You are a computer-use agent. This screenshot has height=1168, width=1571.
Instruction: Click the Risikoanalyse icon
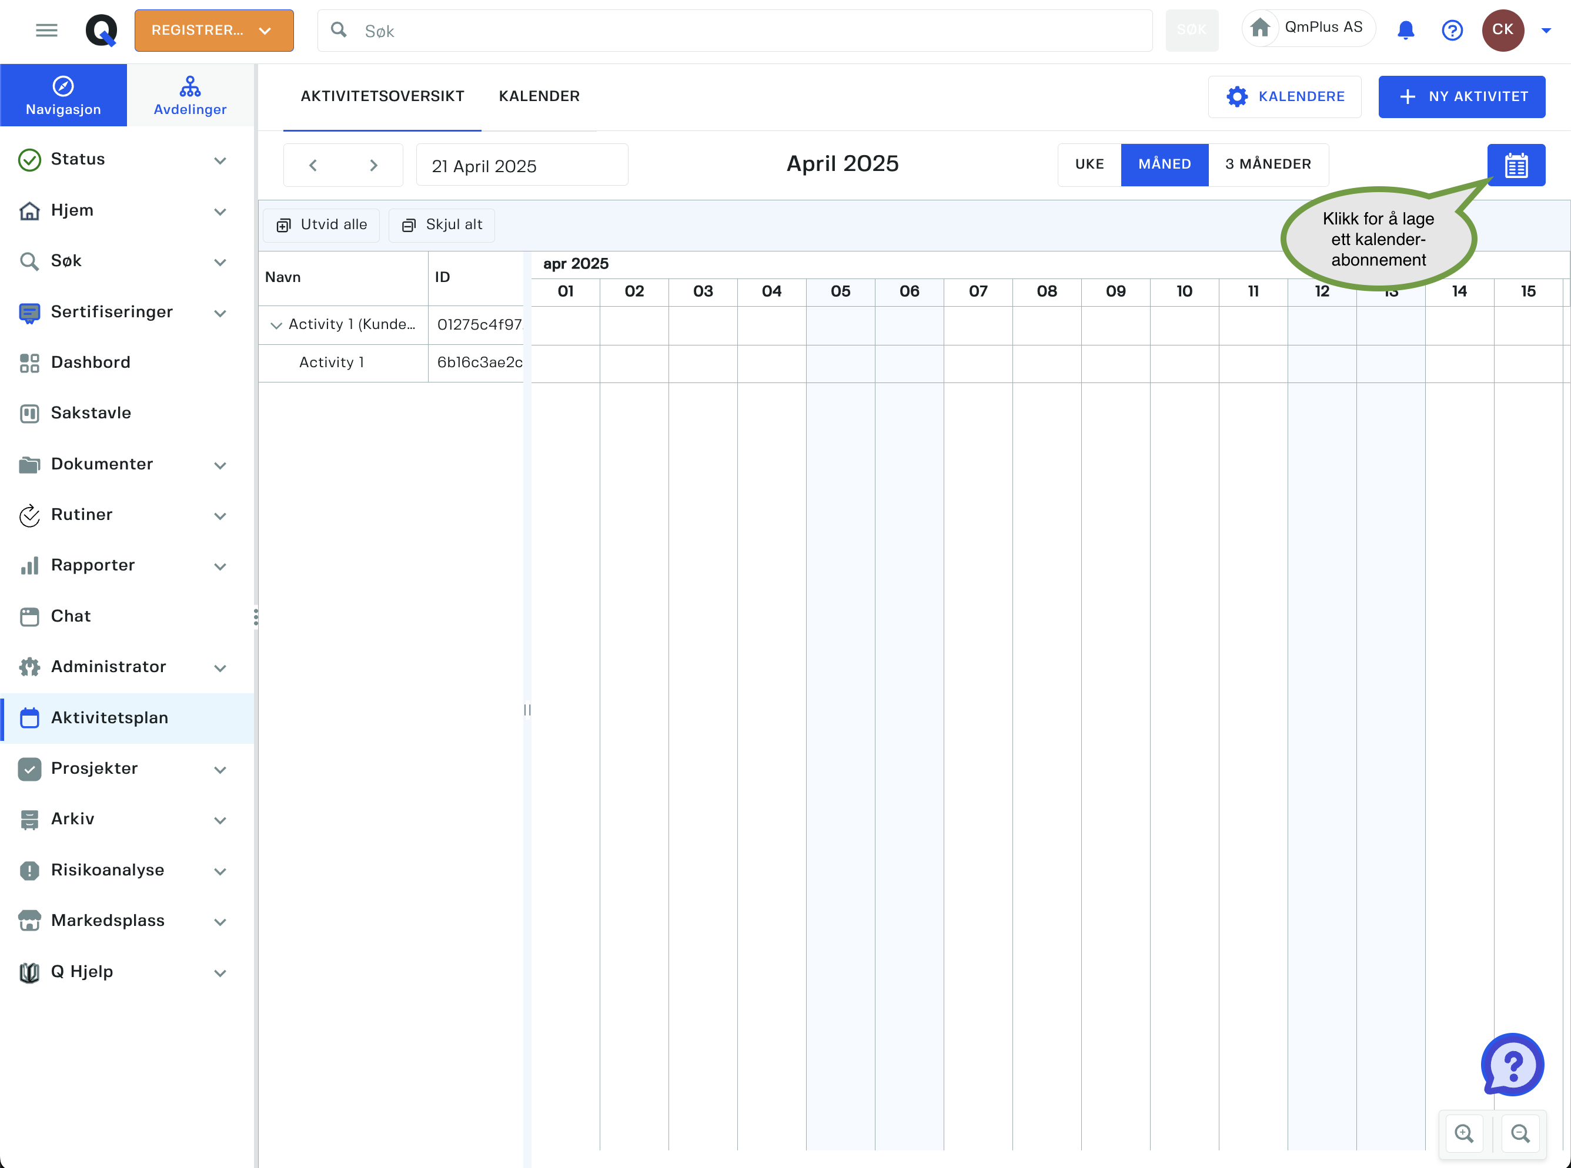pyautogui.click(x=29, y=870)
